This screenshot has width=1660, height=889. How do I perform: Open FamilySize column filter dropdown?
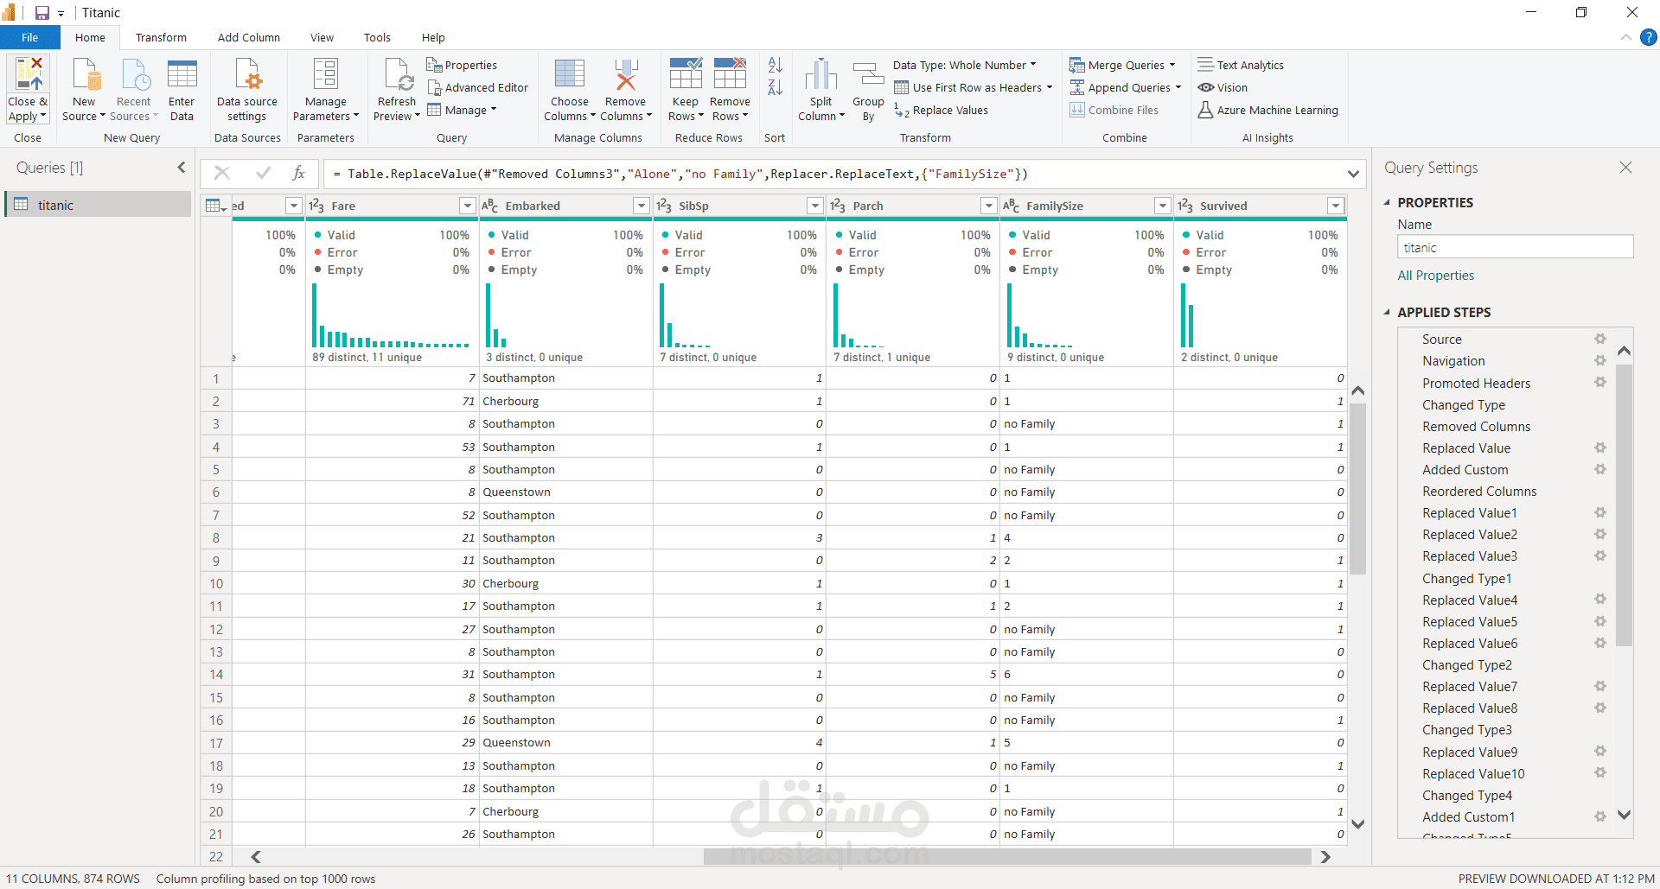pos(1163,206)
